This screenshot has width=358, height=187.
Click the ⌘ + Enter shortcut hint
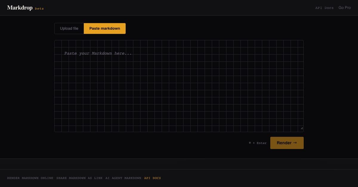point(258,143)
